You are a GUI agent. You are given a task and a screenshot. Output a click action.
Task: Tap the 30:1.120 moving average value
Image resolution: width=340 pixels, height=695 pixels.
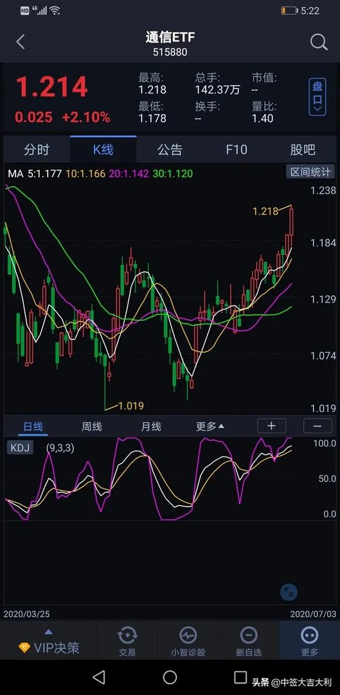tap(173, 174)
